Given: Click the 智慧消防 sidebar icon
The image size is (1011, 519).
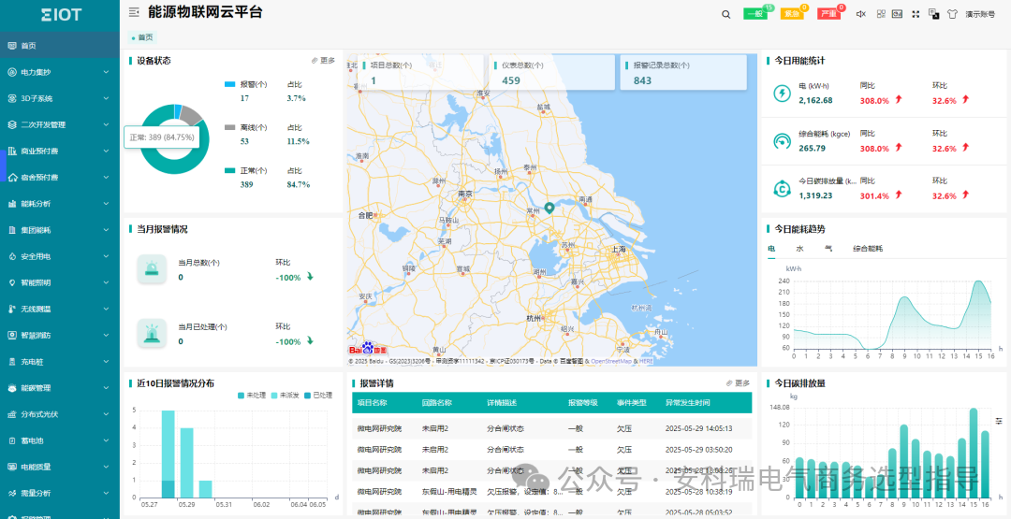Looking at the screenshot, I should click(x=11, y=336).
